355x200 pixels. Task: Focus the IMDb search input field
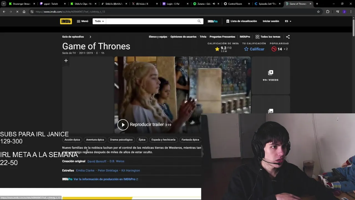coord(151,21)
